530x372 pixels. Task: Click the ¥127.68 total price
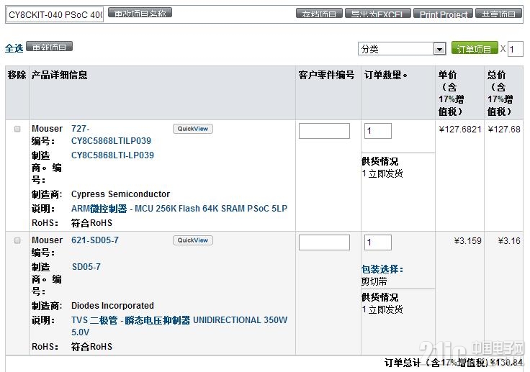click(504, 130)
